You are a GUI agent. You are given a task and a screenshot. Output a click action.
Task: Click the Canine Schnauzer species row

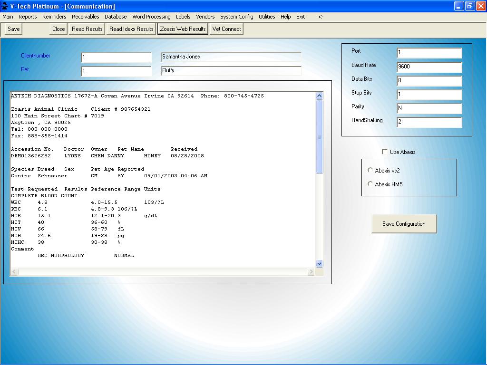point(109,176)
